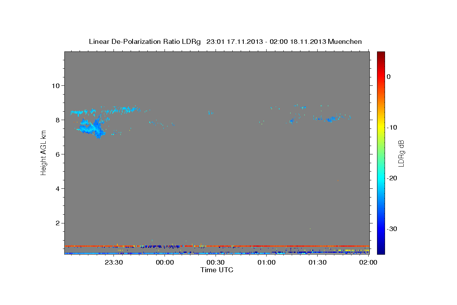
Task: Click the cloud echo near 01:40 at 8 km
Action: click(x=332, y=119)
